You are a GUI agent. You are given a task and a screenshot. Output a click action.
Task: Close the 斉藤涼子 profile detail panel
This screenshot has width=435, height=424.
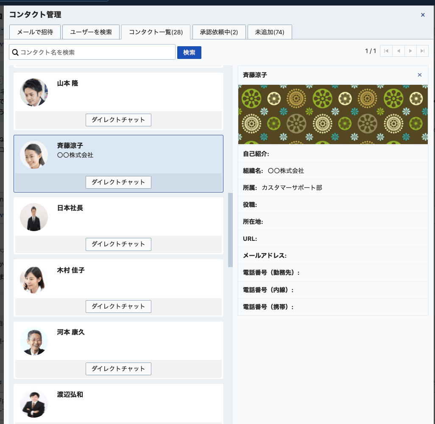click(x=420, y=75)
